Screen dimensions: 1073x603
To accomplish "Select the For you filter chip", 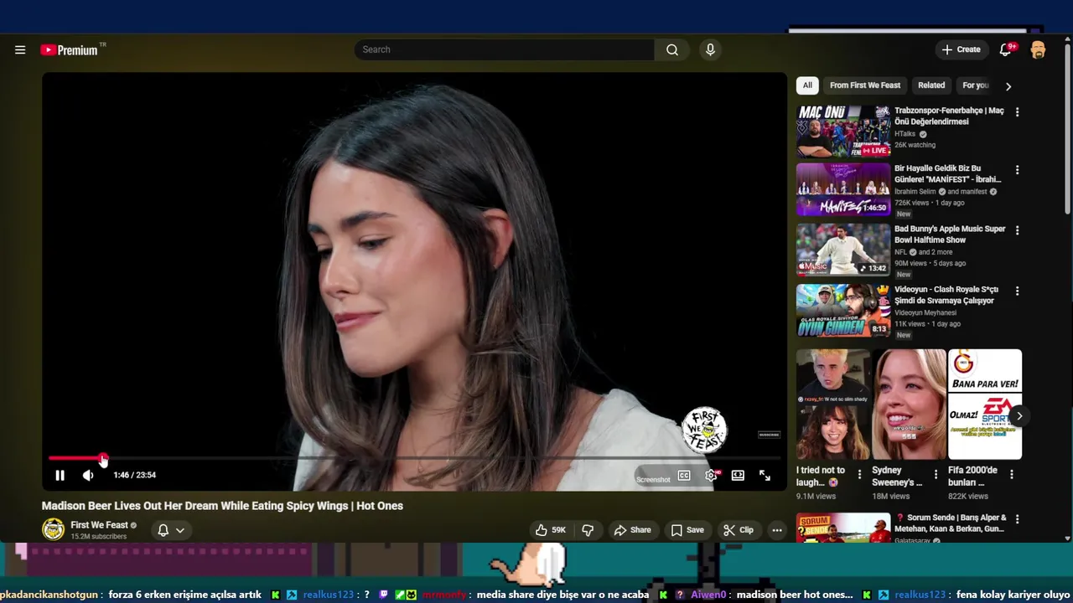I will (975, 85).
